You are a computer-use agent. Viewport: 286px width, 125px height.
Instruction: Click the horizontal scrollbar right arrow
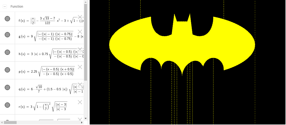point(82,122)
